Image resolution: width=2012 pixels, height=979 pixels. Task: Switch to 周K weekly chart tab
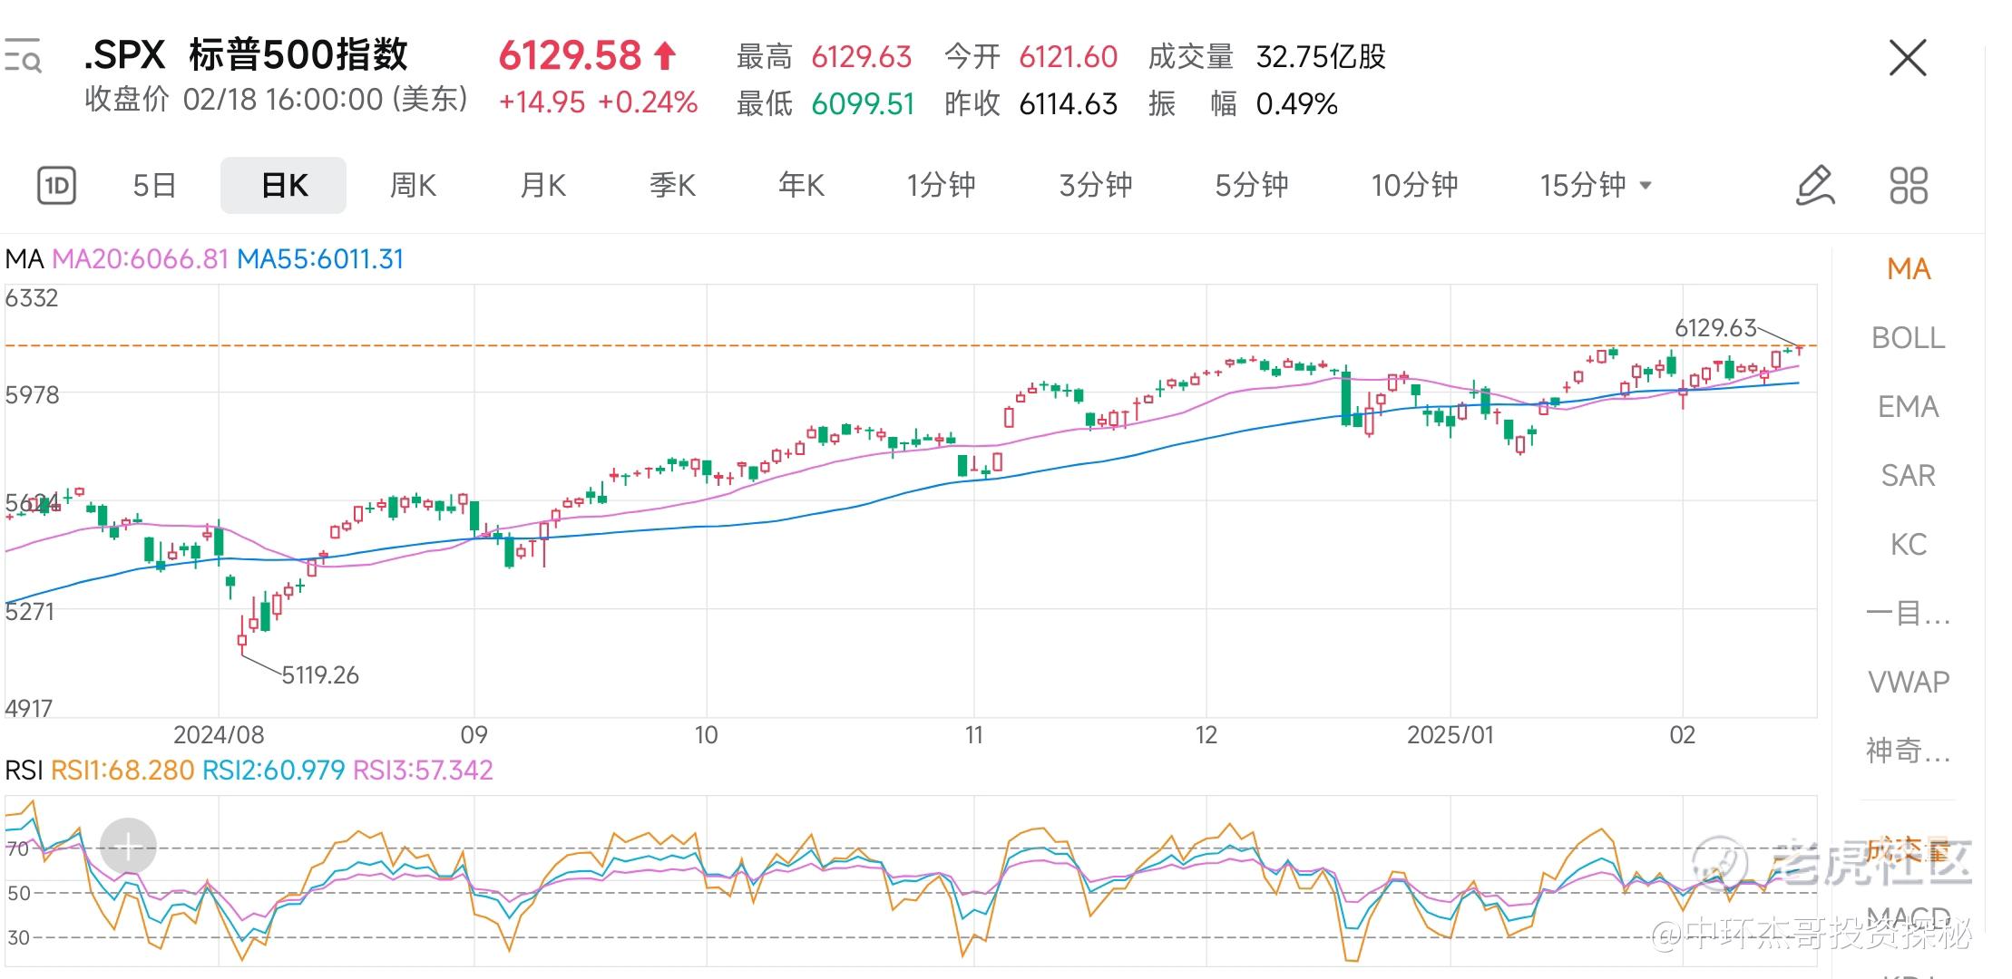413,186
